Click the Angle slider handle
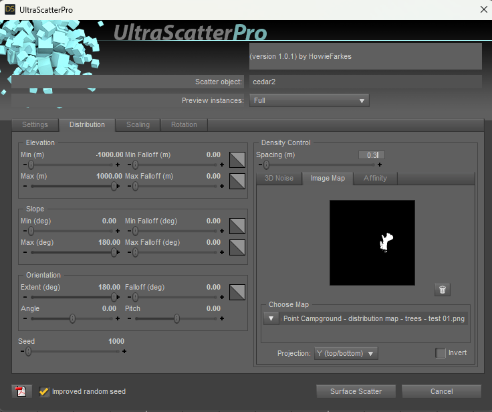This screenshot has height=412, width=492. [72, 318]
